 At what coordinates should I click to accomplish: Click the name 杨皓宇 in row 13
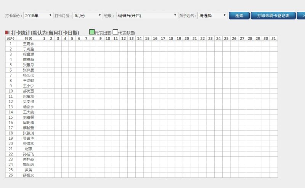(28, 107)
